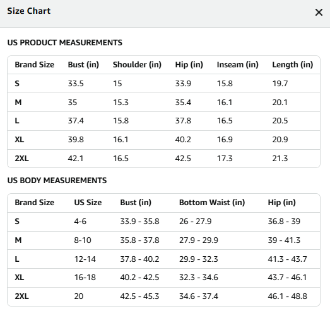Click the M hip value 35.4

click(x=183, y=103)
